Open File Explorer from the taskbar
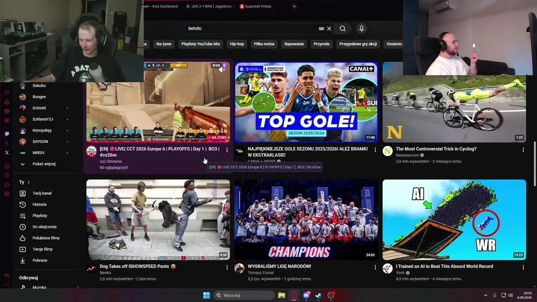Viewport: 537px width, 302px height. (x=282, y=295)
